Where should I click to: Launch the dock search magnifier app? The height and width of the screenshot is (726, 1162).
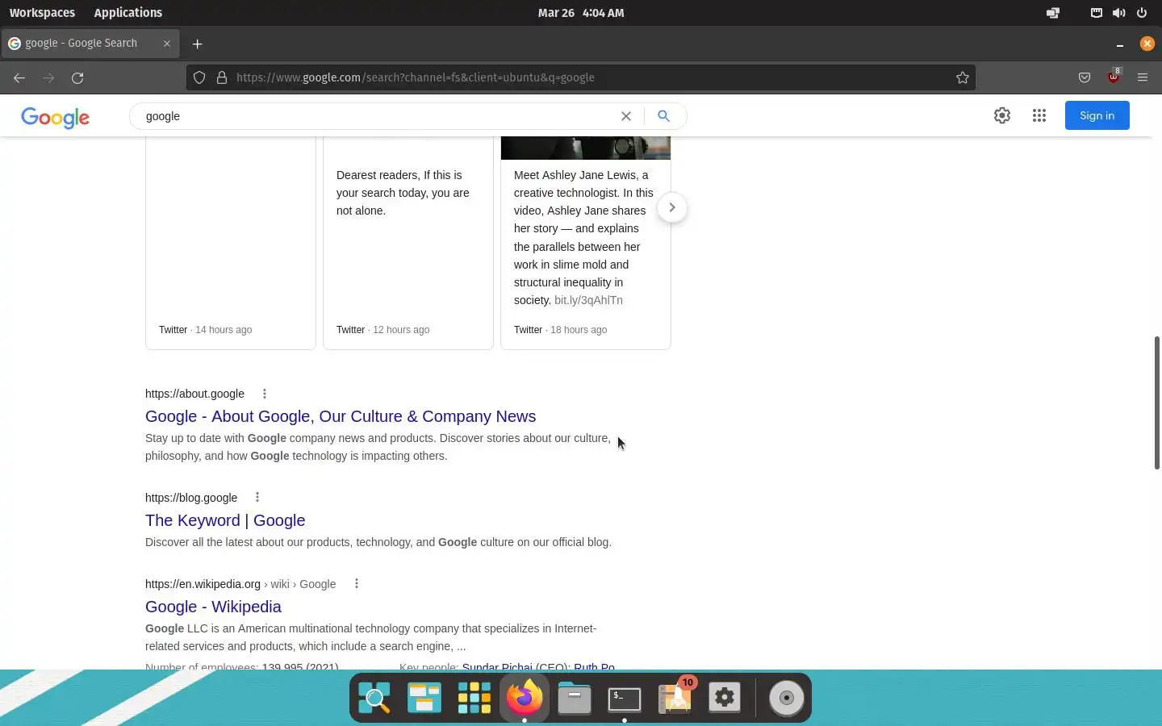tap(374, 698)
